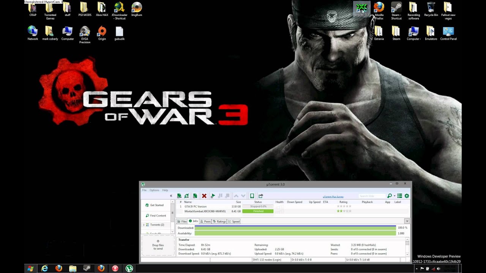This screenshot has width=486, height=273.
Task: Switch to the Peers tab
Action: 205,221
